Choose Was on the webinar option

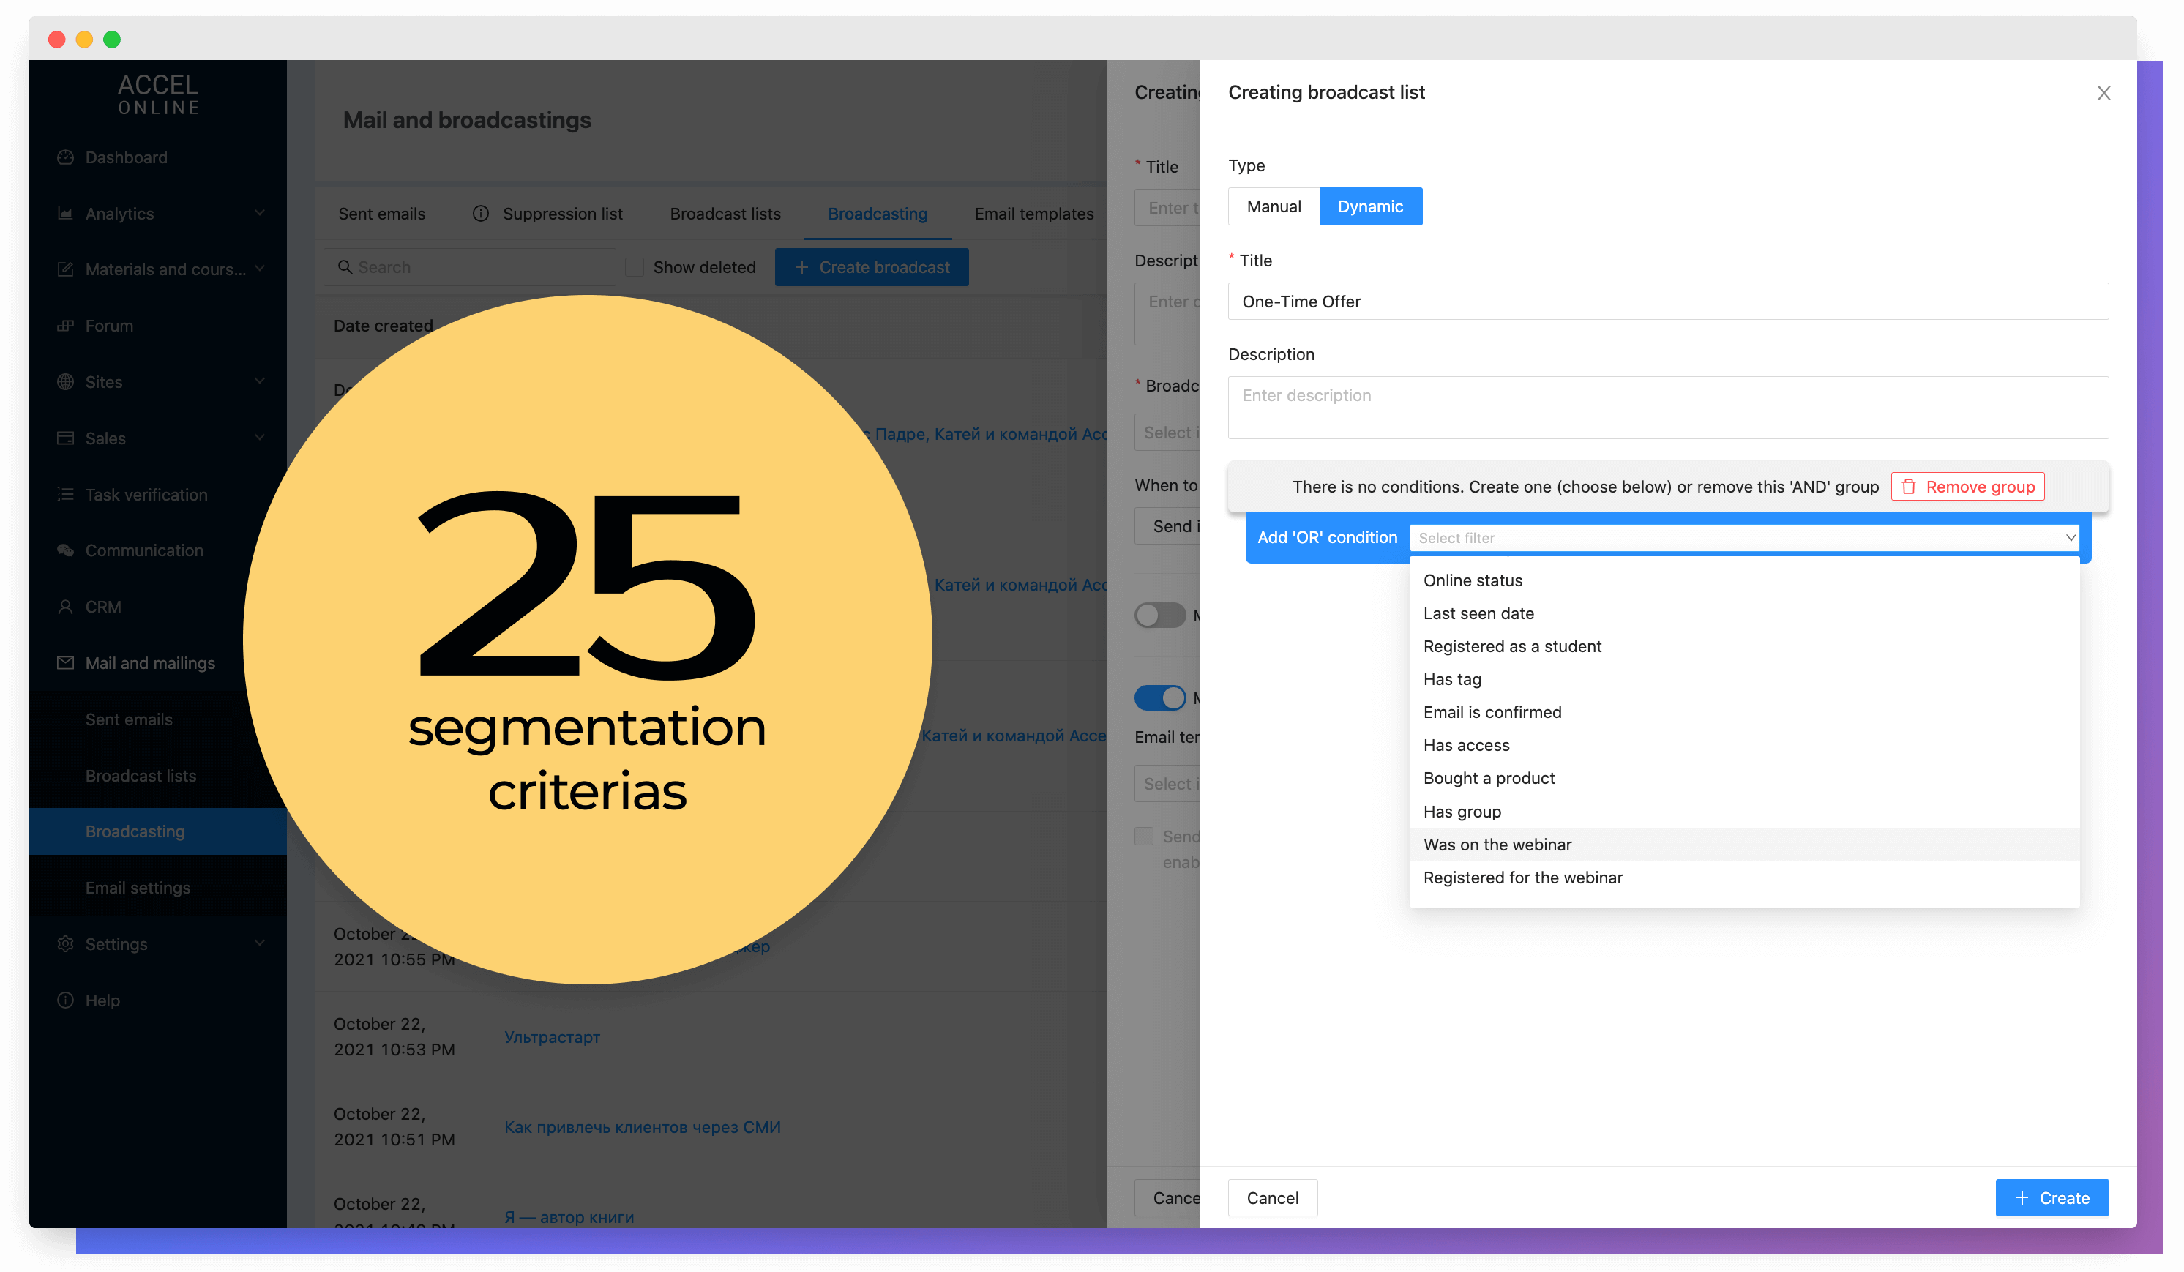tap(1745, 845)
